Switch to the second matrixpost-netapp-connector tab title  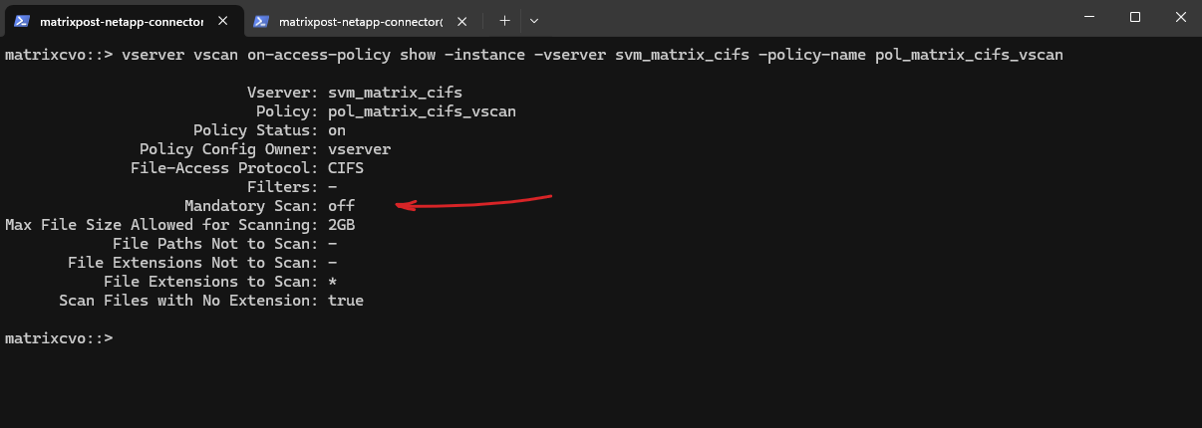(x=361, y=20)
